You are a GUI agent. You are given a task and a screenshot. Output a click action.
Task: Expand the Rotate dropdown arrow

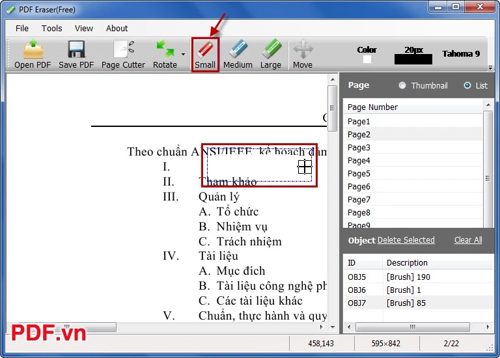tap(184, 54)
